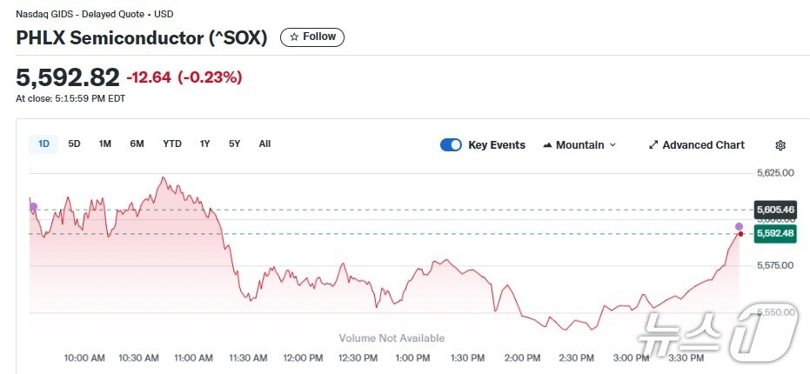The height and width of the screenshot is (374, 810).
Task: Click the 5,605.46 previous close price label
Action: pos(775,210)
